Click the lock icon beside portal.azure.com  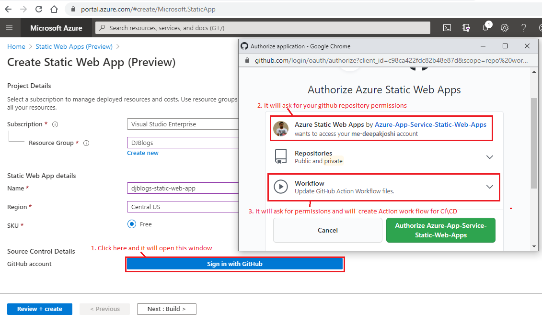tap(73, 9)
